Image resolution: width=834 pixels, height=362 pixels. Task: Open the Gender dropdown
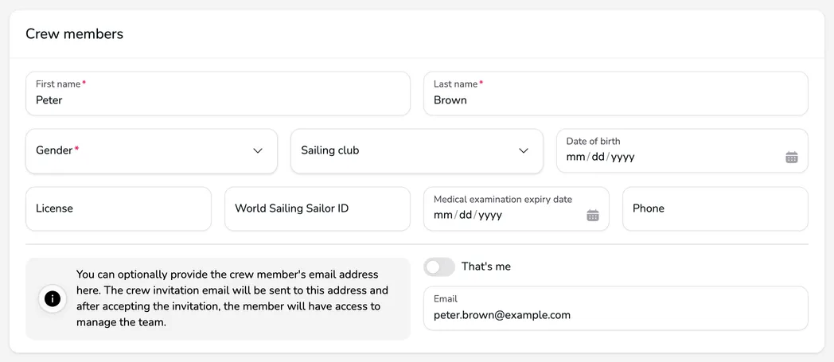pos(151,151)
